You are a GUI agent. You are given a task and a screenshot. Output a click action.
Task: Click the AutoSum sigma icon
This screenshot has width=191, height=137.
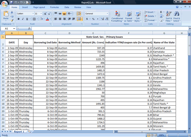[x=161, y=12]
